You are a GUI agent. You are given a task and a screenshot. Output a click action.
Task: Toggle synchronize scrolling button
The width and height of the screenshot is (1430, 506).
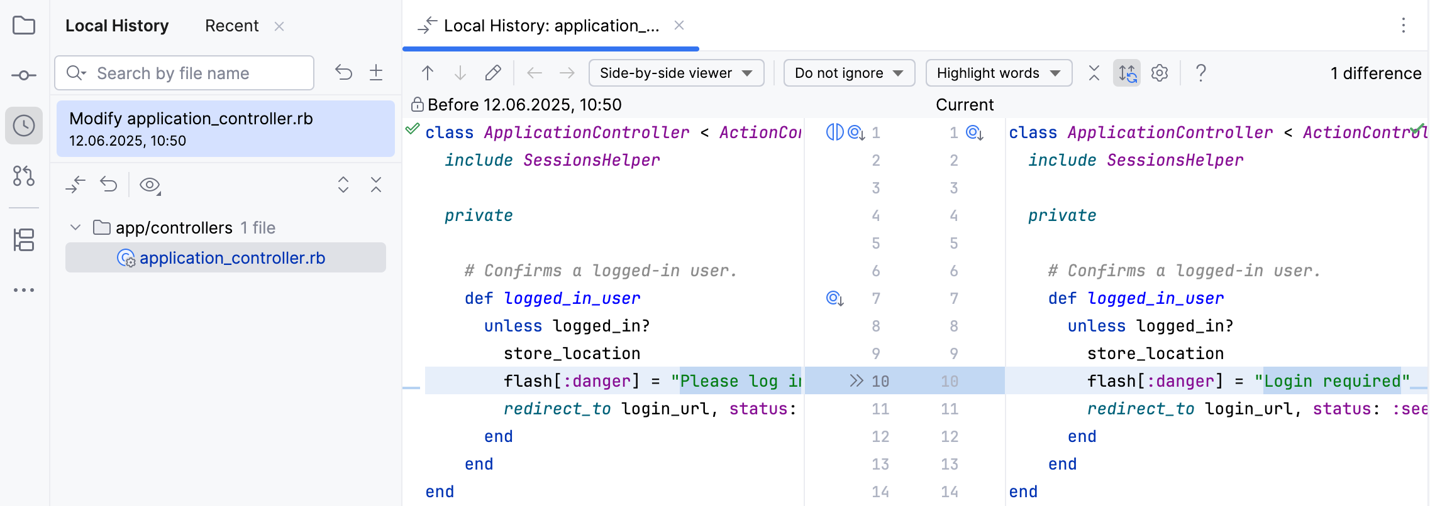pos(1127,73)
